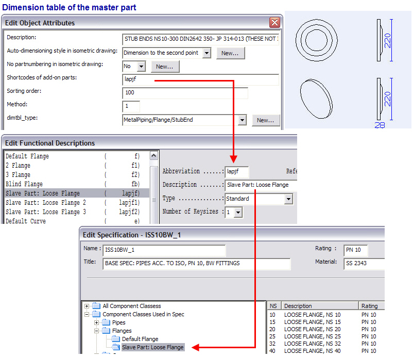Open the dimtbl_type dropdown
The image size is (413, 357).
coord(243,120)
